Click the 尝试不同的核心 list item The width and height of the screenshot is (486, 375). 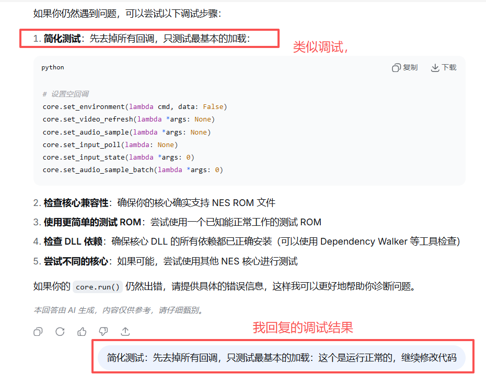coord(76,261)
